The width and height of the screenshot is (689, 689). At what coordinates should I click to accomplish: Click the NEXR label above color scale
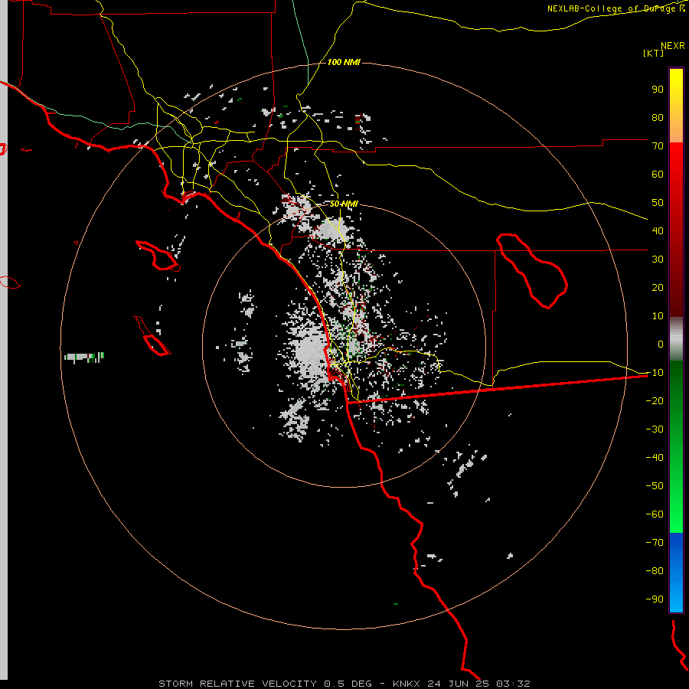click(x=672, y=46)
